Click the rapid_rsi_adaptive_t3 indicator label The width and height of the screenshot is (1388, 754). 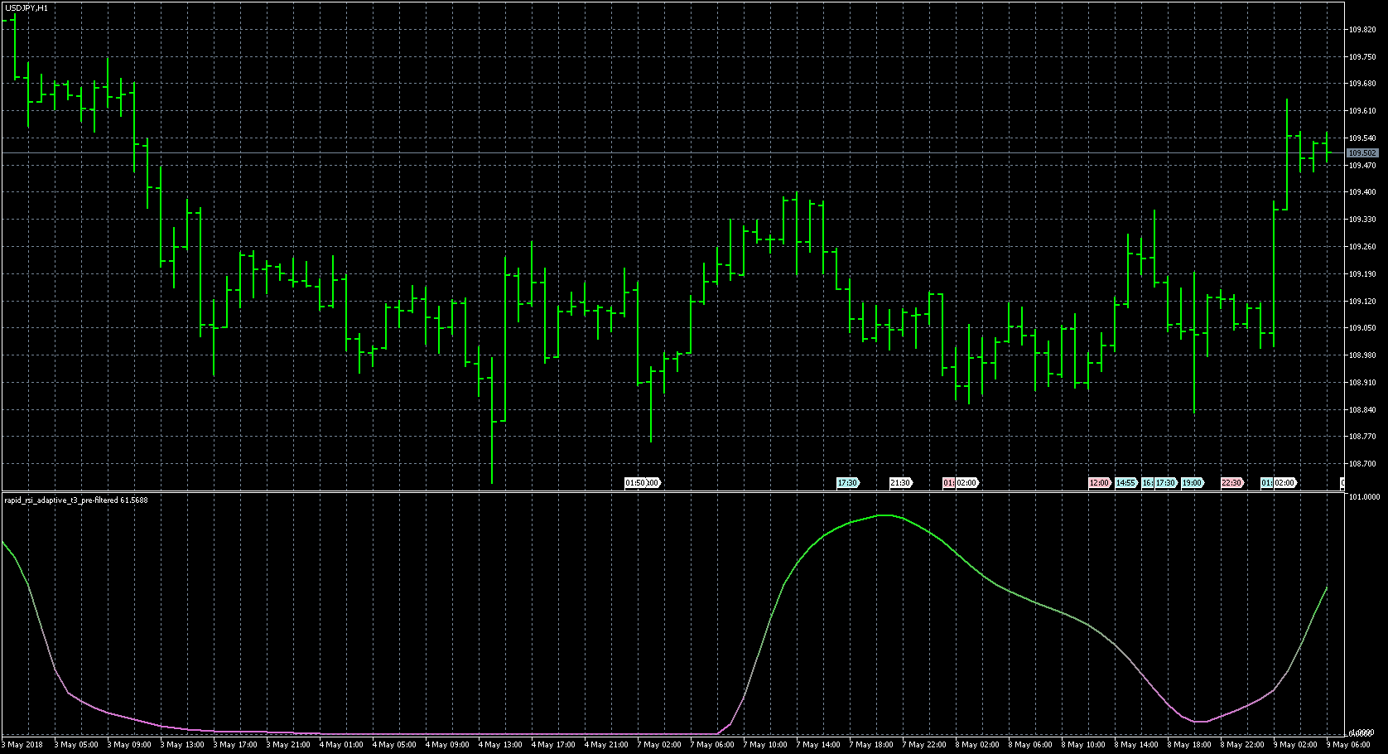(x=76, y=500)
